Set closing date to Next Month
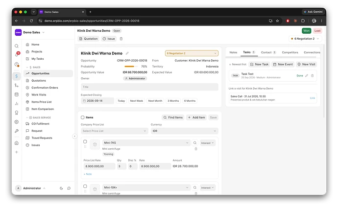The image size is (338, 210). [x=155, y=101]
